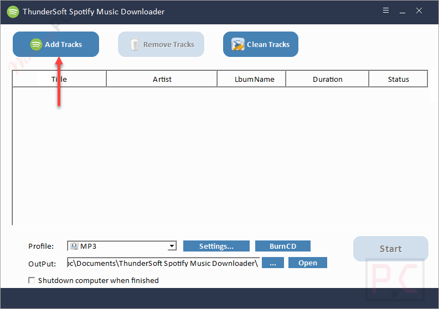Open the output folder
439x309 pixels.
point(308,263)
